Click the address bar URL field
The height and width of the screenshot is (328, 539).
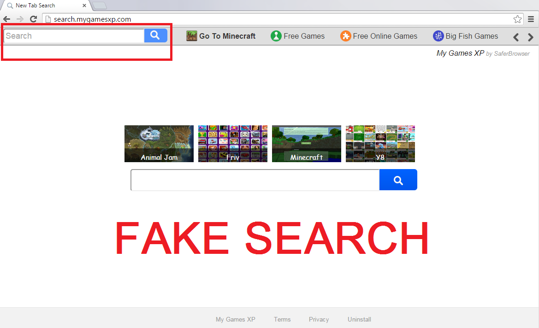[x=277, y=19]
